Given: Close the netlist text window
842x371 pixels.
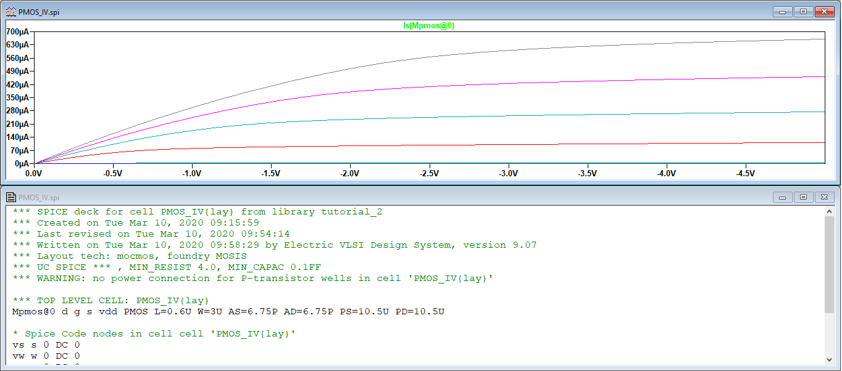Looking at the screenshot, I should [x=824, y=197].
